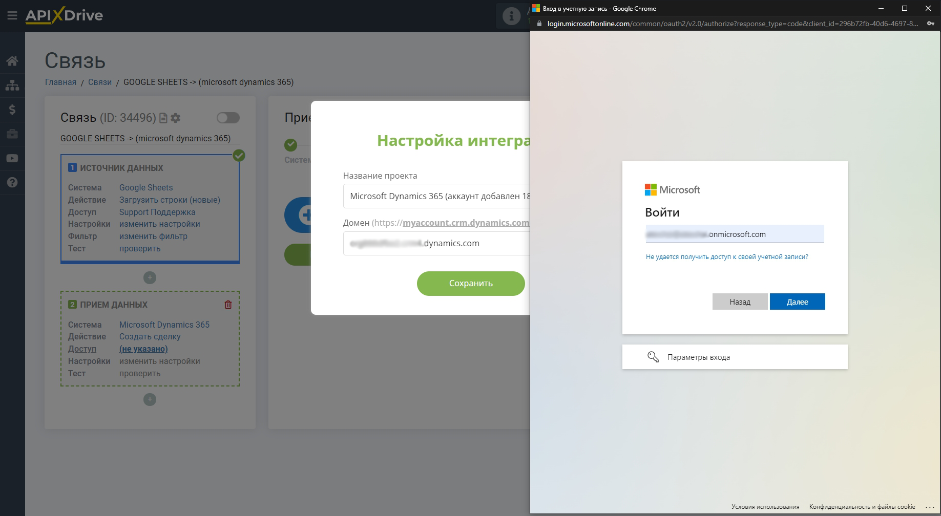
Task: Open the help question mark icon in sidebar
Action: click(x=12, y=182)
